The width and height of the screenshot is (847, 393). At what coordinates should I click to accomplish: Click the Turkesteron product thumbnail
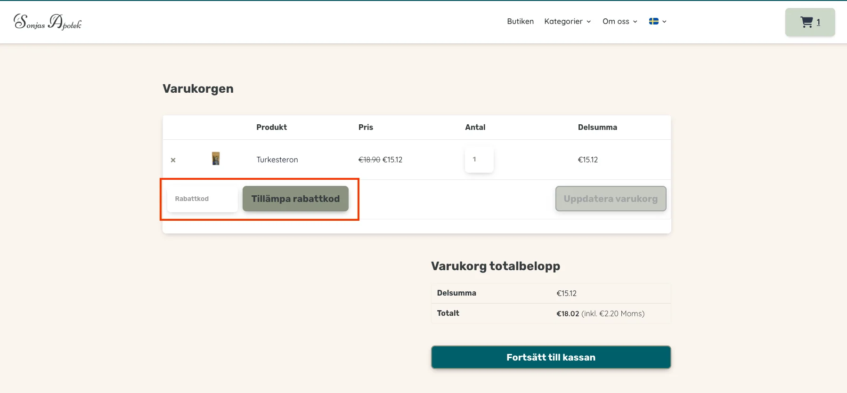[x=216, y=159]
